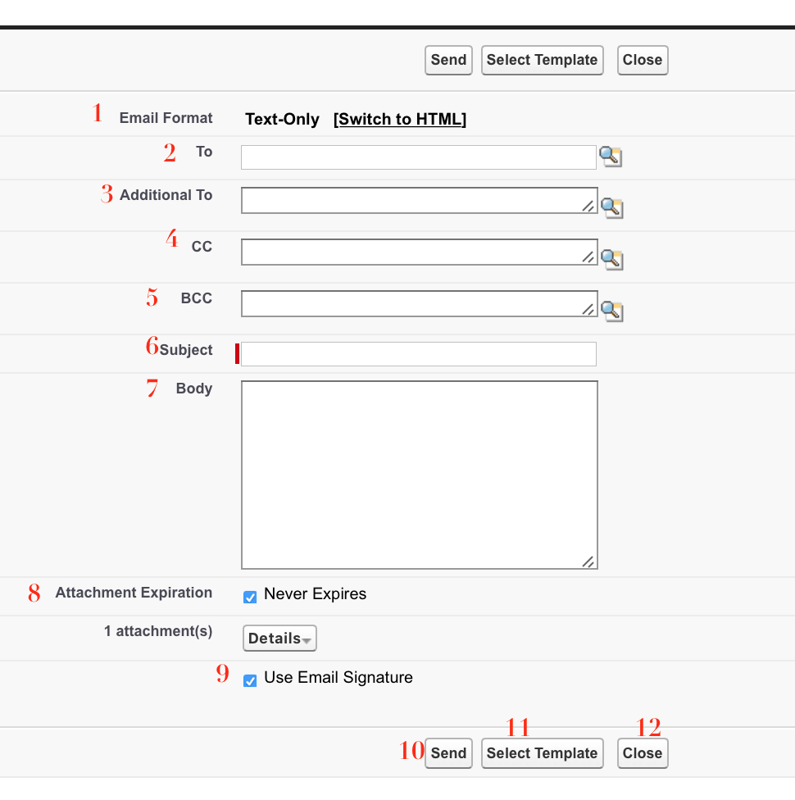The height and width of the screenshot is (800, 795).
Task: Click the top Close button
Action: [643, 60]
